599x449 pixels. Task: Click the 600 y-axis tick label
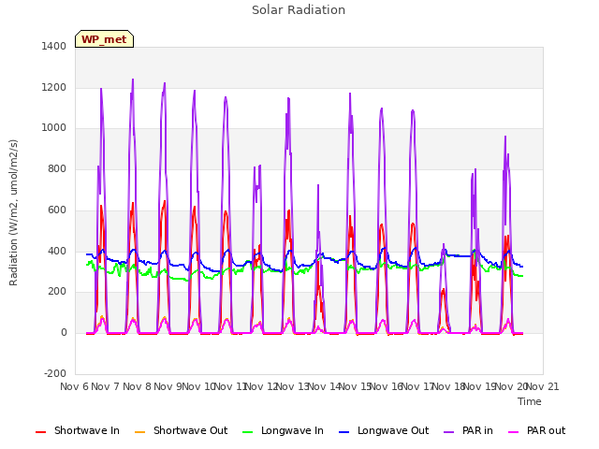click(x=57, y=210)
